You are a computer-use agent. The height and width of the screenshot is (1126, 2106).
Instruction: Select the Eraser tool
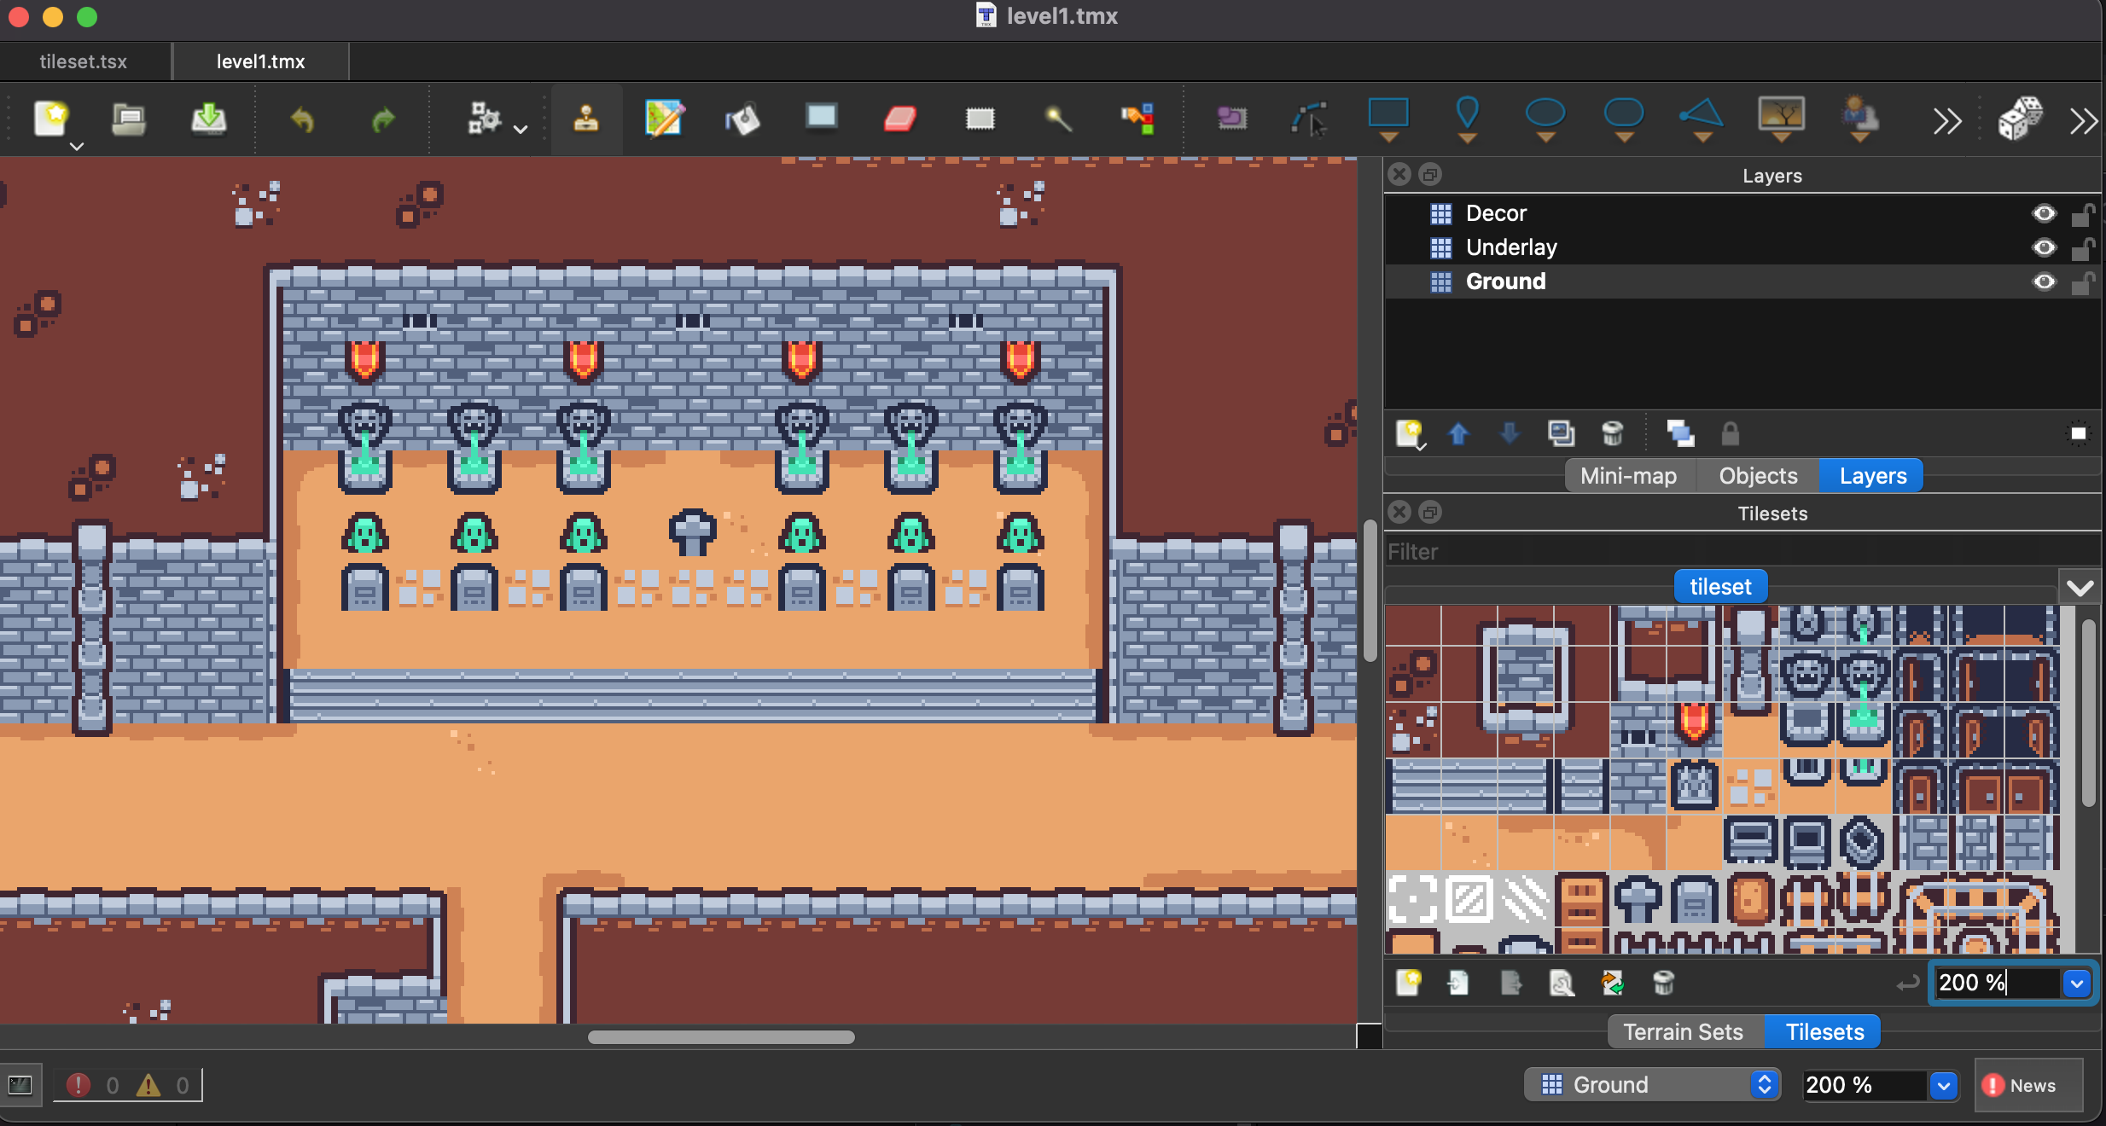point(899,119)
